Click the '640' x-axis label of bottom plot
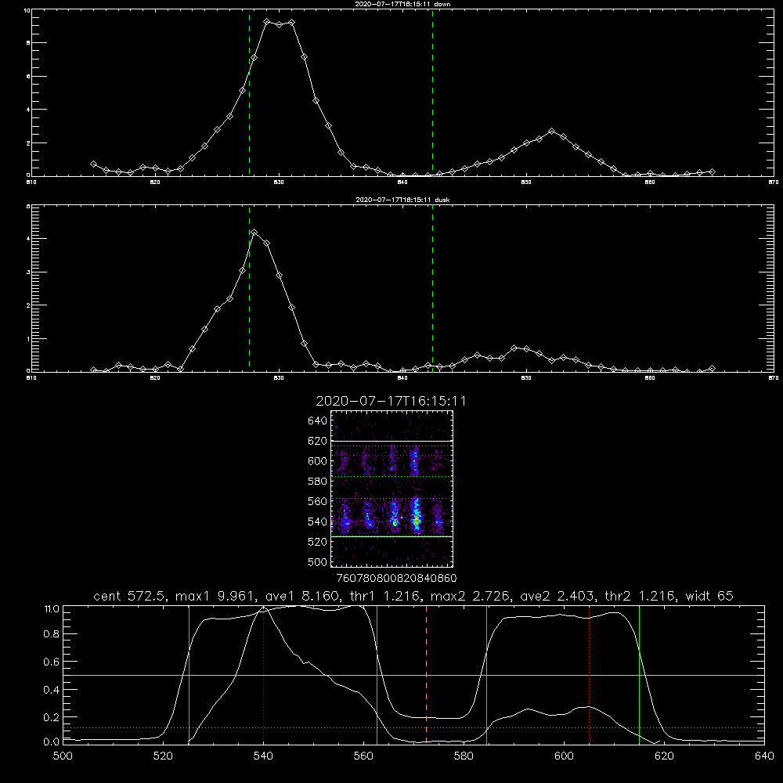The width and height of the screenshot is (783, 783). pos(764,756)
